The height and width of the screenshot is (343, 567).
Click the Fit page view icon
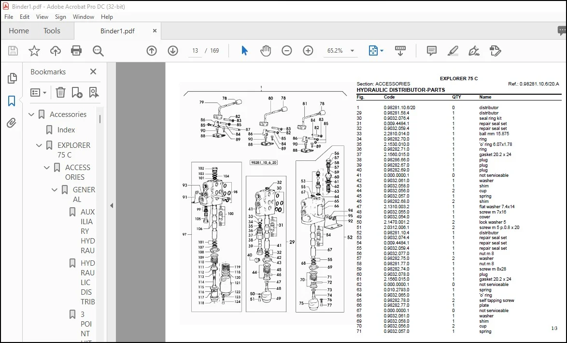point(373,51)
